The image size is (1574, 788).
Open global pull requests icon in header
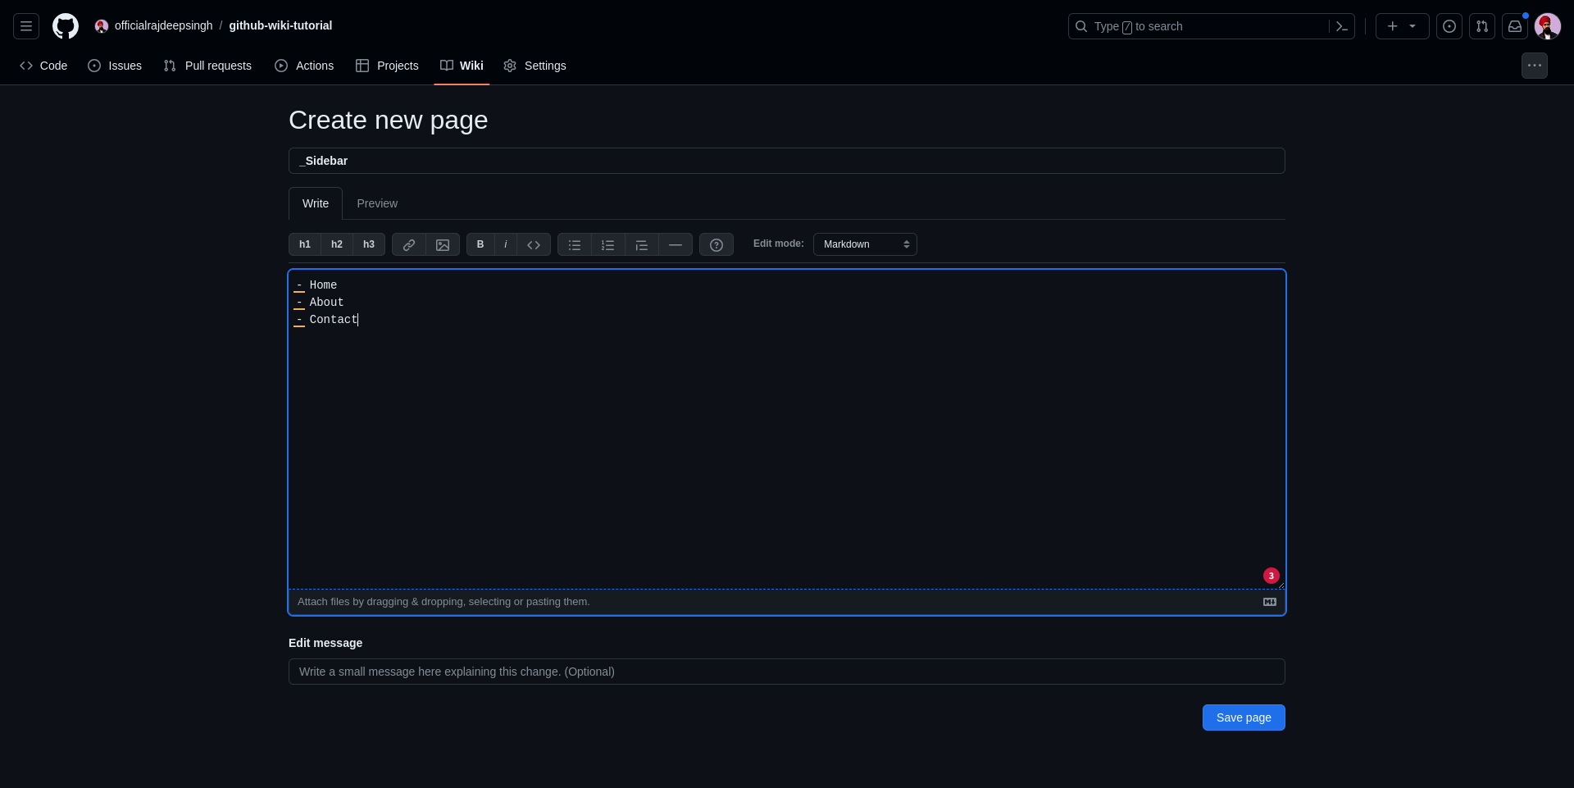pyautogui.click(x=1482, y=26)
